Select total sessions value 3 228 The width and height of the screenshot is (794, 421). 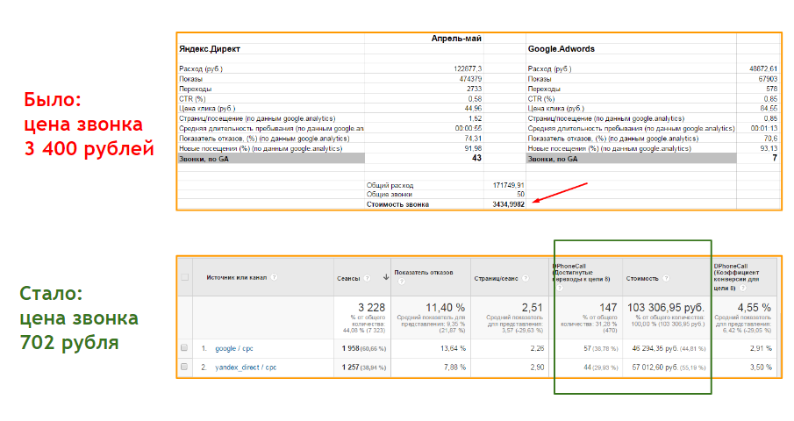[371, 308]
